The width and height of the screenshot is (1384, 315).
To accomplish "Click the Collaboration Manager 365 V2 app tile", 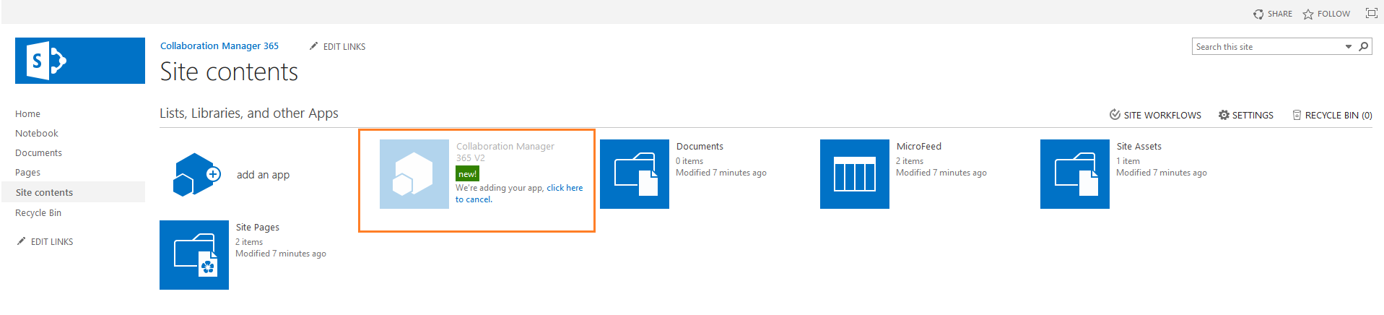I will [x=414, y=174].
